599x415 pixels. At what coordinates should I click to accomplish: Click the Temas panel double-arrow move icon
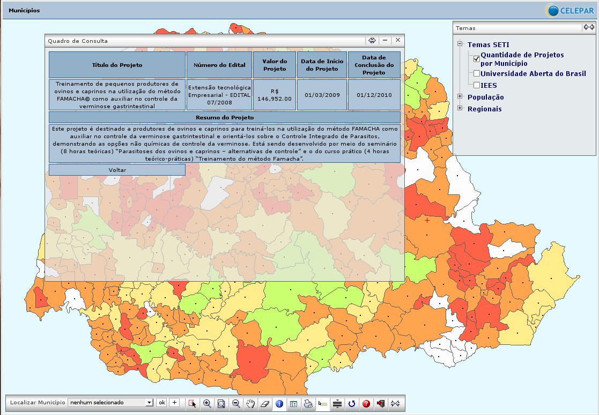(x=588, y=27)
